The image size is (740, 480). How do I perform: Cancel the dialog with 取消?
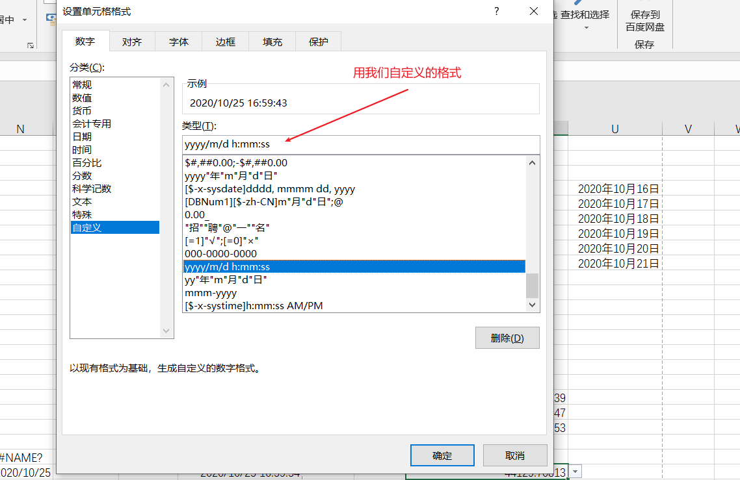tap(515, 455)
